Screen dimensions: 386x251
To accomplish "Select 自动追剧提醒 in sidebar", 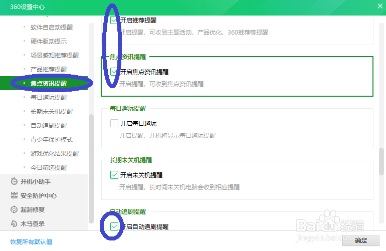I will [x=49, y=125].
